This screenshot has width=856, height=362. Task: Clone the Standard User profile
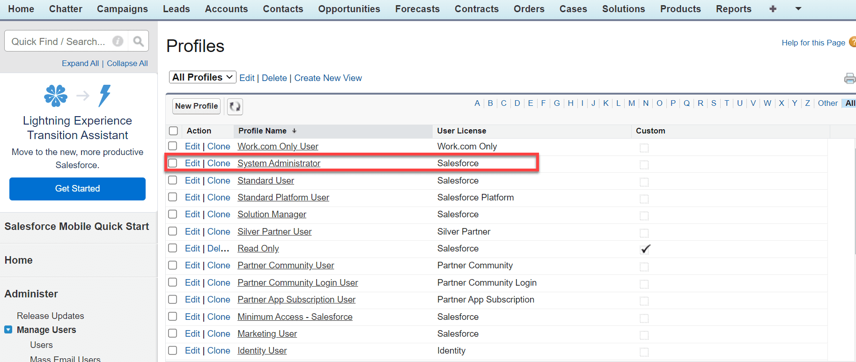(x=219, y=180)
